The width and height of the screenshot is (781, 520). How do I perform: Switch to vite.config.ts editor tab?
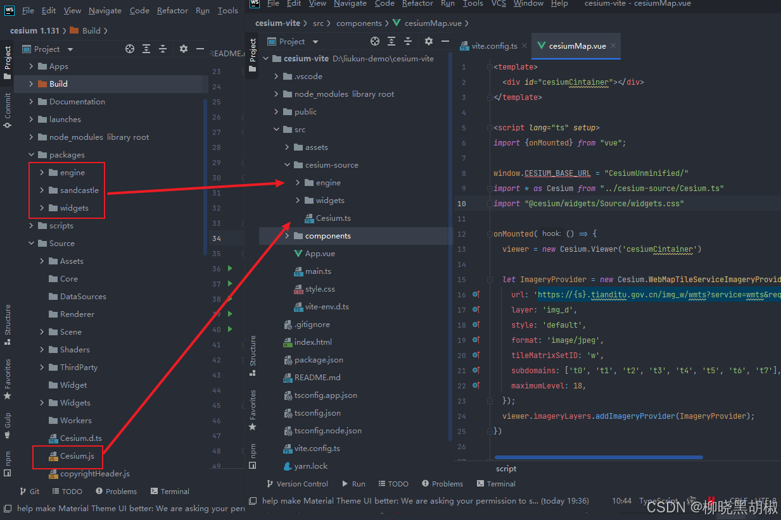494,46
